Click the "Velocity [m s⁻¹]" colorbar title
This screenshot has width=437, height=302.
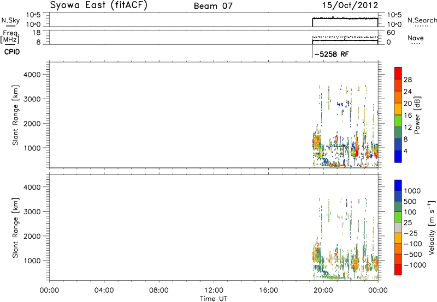point(432,227)
